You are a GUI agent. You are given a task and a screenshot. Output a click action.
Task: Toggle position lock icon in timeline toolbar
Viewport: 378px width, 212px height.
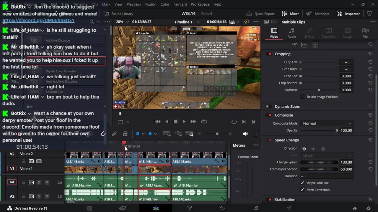pyautogui.click(x=125, y=134)
